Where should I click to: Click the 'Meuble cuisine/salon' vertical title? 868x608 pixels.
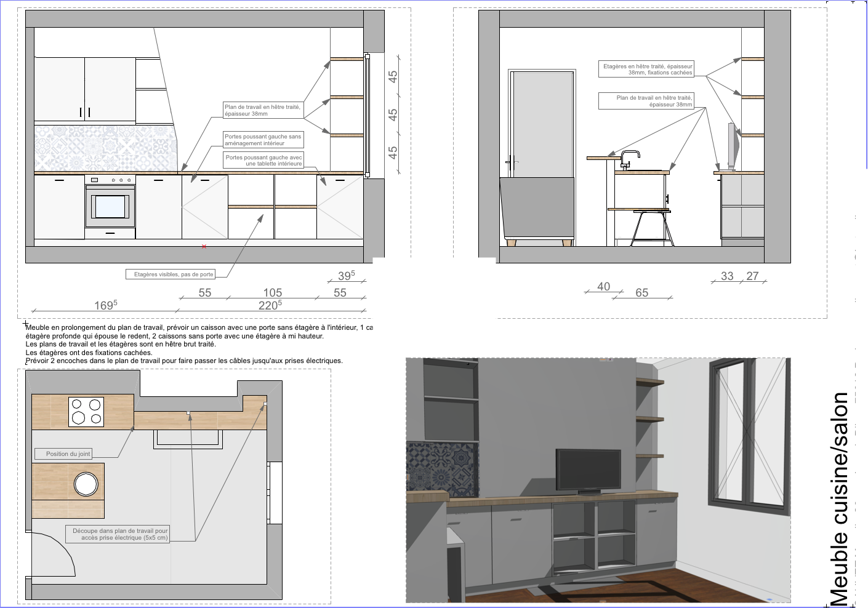click(x=839, y=498)
